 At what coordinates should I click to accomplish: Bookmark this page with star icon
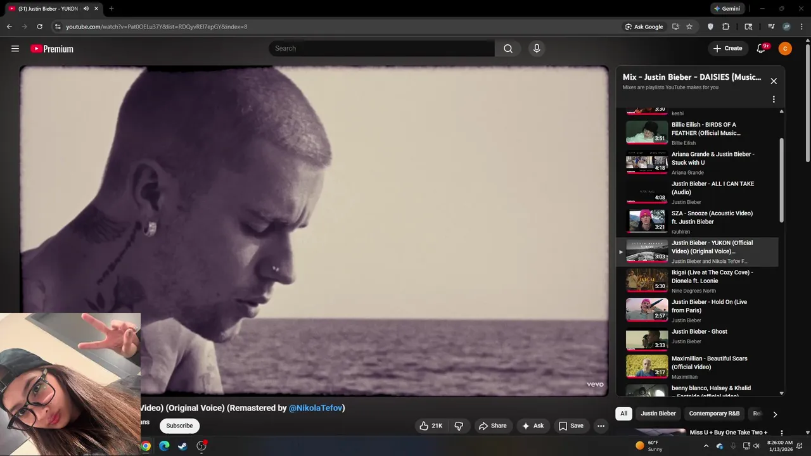689,27
